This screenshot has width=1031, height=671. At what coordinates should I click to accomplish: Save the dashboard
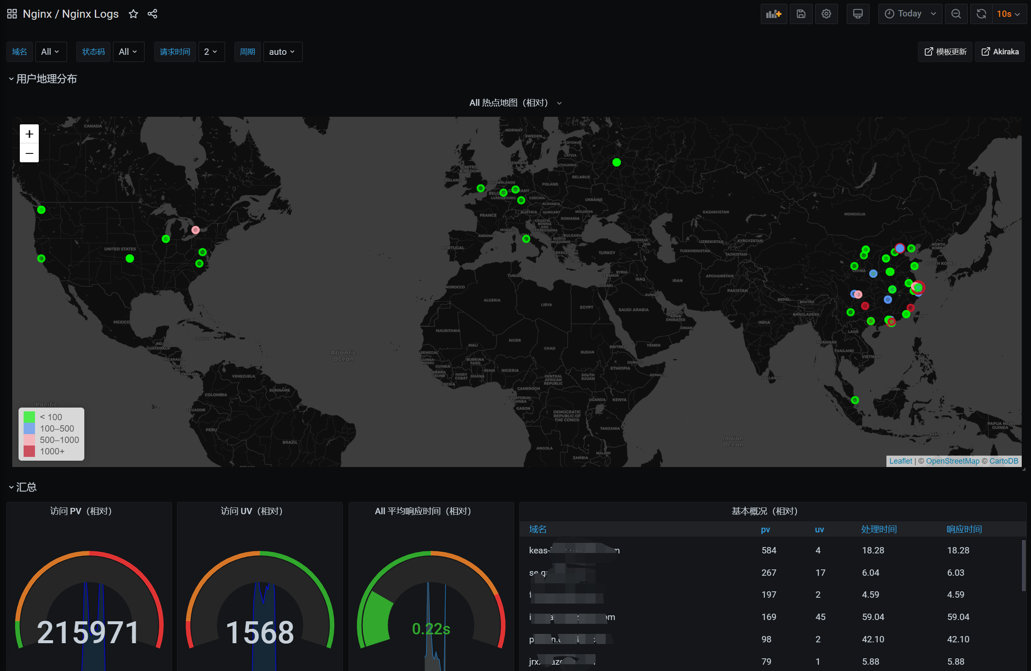point(801,14)
